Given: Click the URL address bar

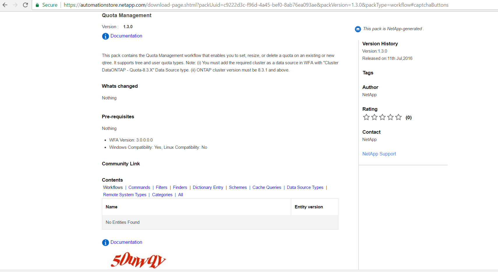Looking at the screenshot, I should 256,5.
